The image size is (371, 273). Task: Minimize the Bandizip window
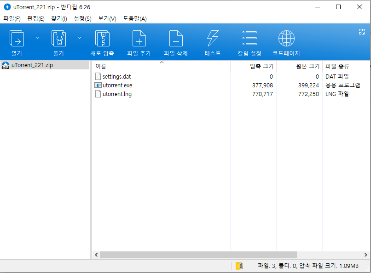coord(318,7)
